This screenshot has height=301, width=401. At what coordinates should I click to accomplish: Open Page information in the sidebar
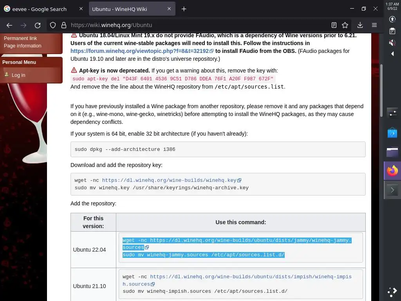[x=22, y=46]
